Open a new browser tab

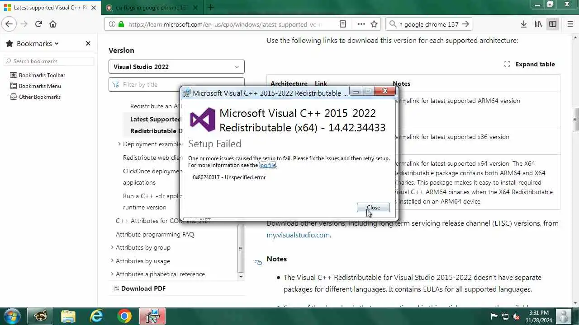pos(211,7)
